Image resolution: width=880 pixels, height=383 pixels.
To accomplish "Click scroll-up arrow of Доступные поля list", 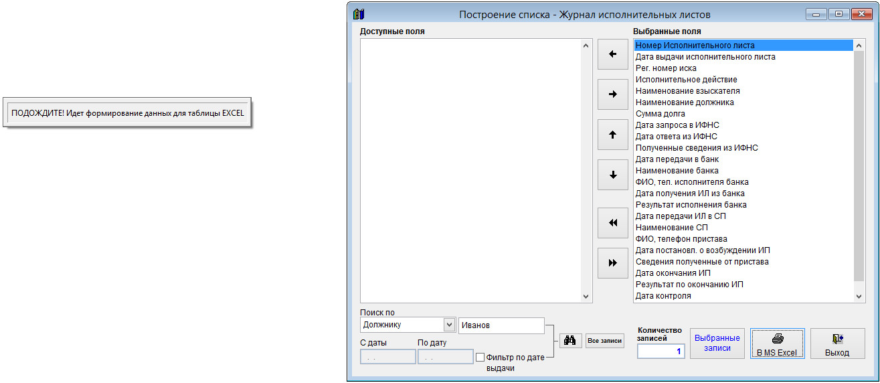I will coord(586,46).
